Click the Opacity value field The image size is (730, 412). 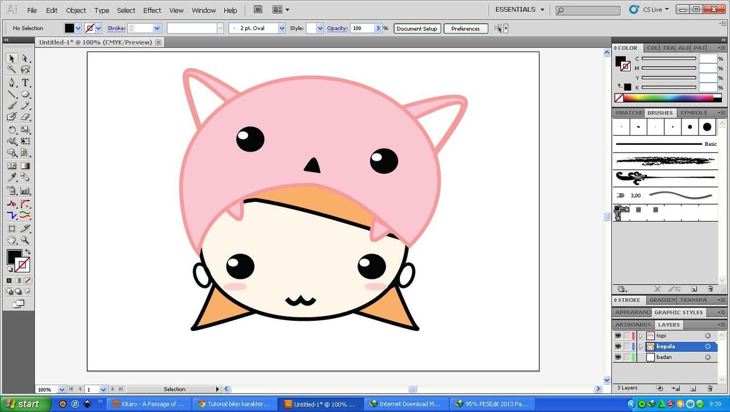pyautogui.click(x=362, y=28)
